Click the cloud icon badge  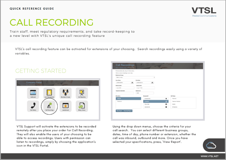pyautogui.click(x=211, y=145)
